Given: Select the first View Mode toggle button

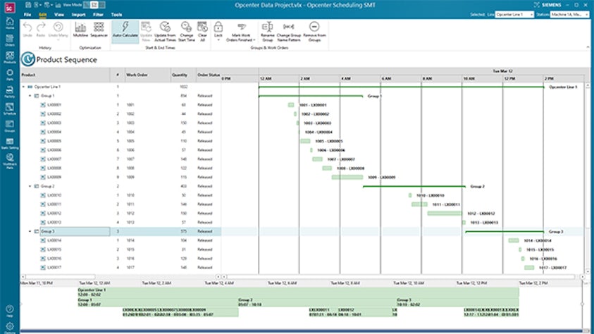Looking at the screenshot, I should 87,5.
